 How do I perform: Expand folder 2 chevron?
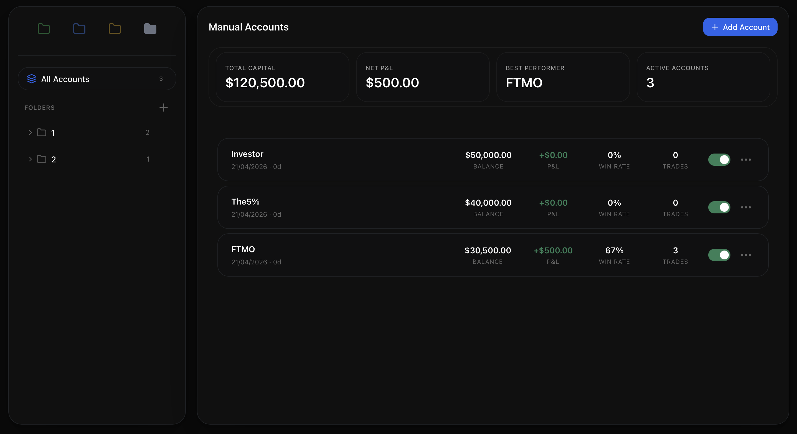30,159
